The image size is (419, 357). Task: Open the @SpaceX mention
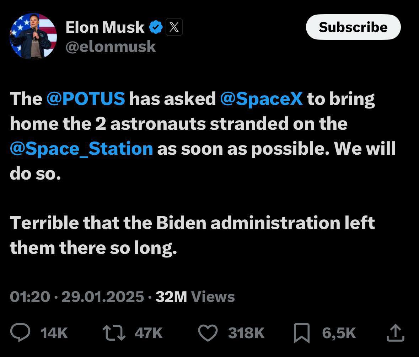[261, 98]
